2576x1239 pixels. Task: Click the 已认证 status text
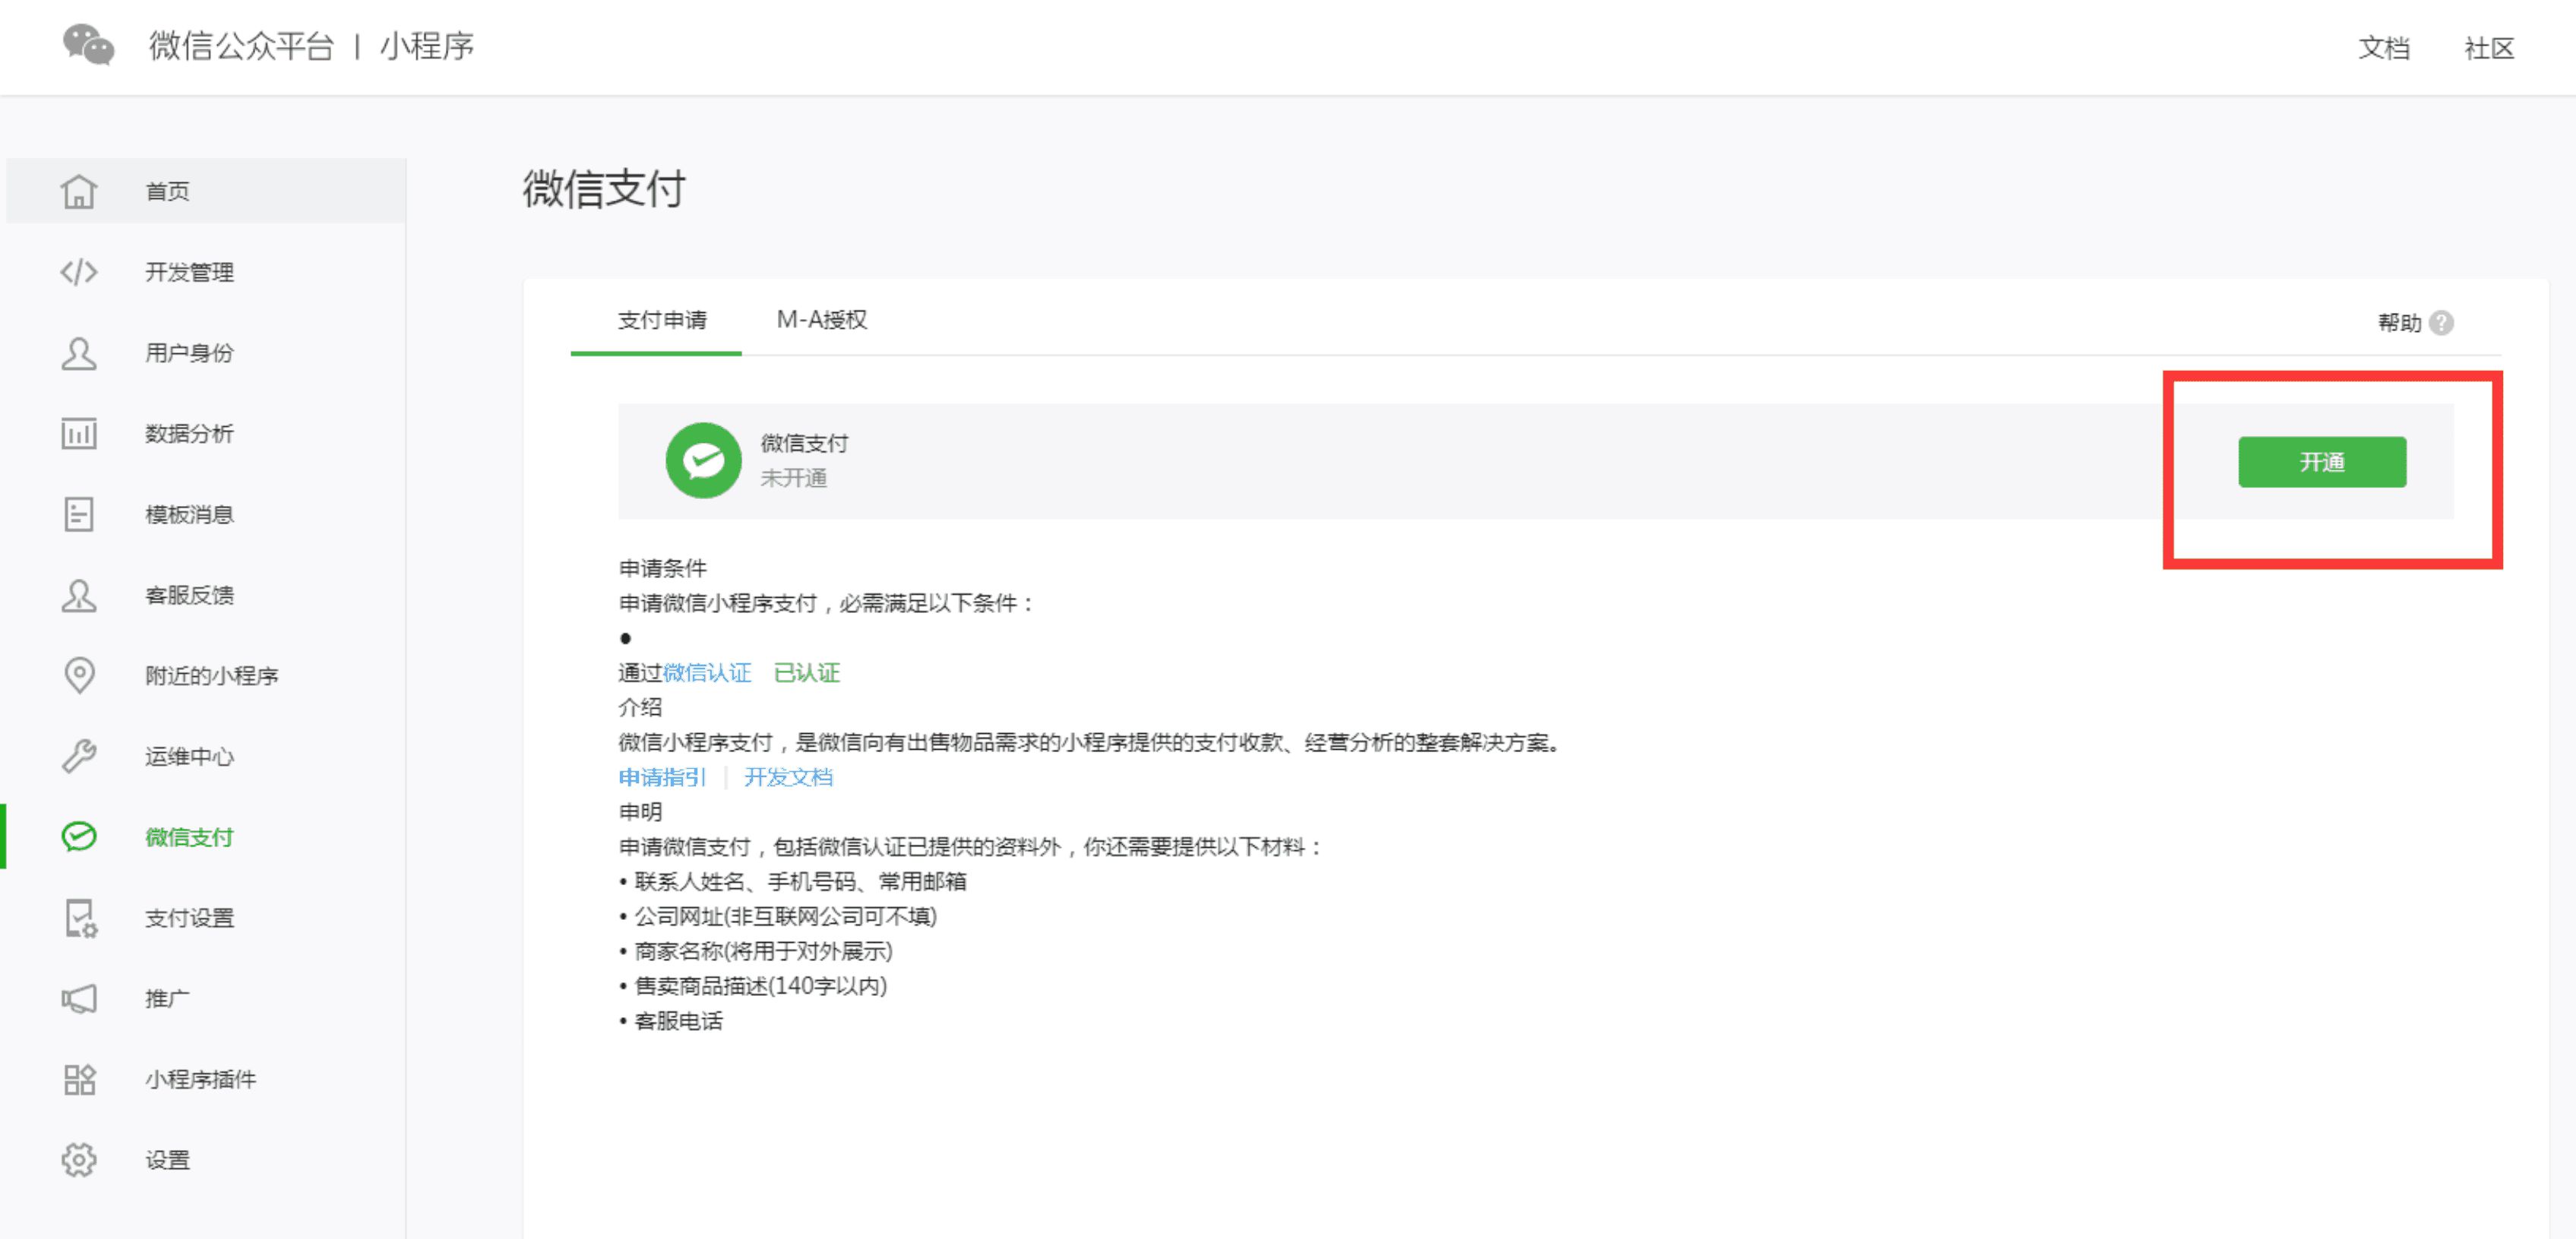(x=807, y=673)
